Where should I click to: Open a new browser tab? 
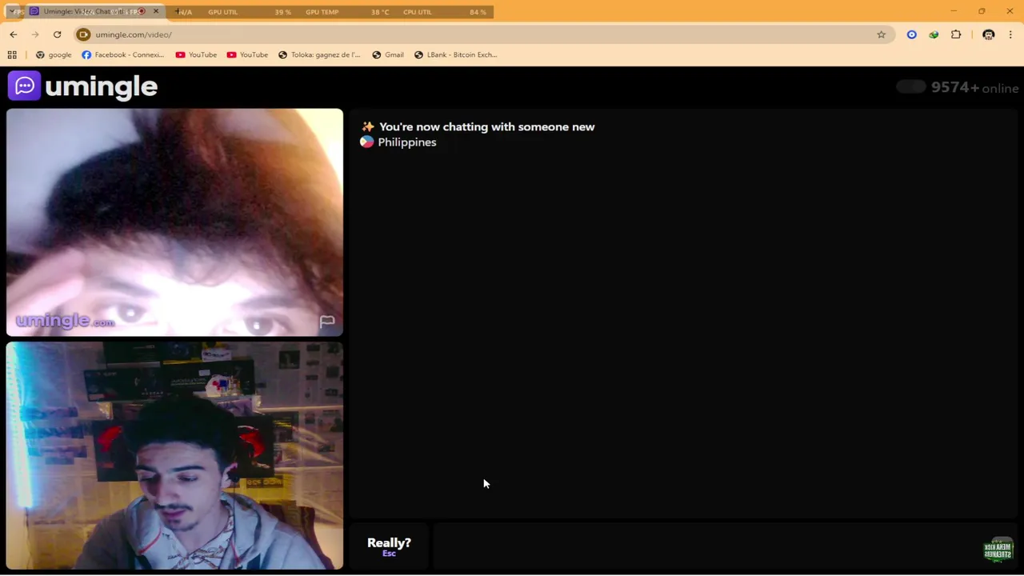(x=178, y=11)
